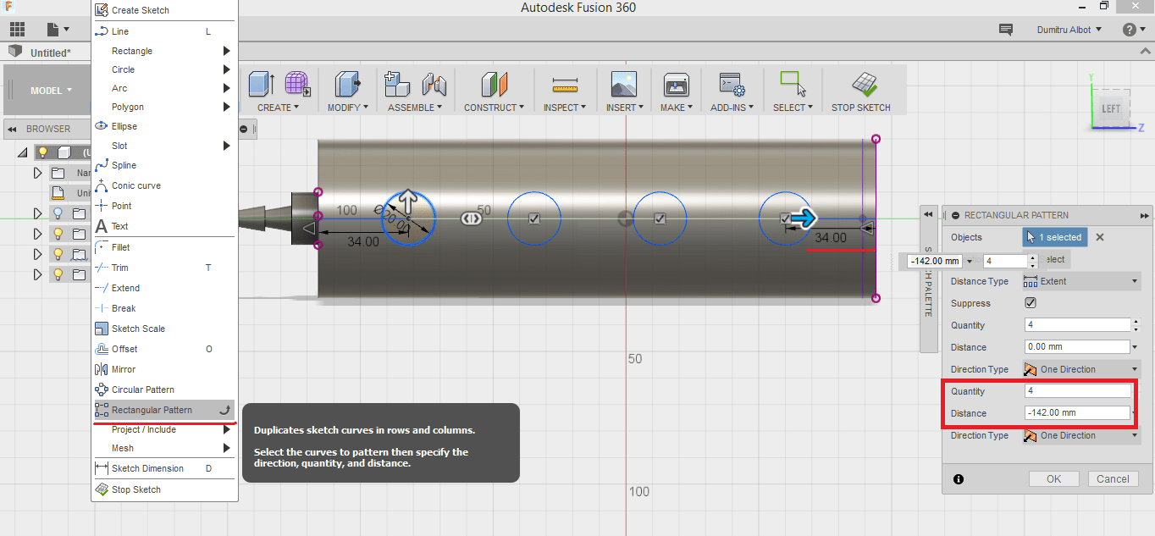This screenshot has height=536, width=1155.
Task: Open the comments speech bubble icon
Action: pos(1006,30)
